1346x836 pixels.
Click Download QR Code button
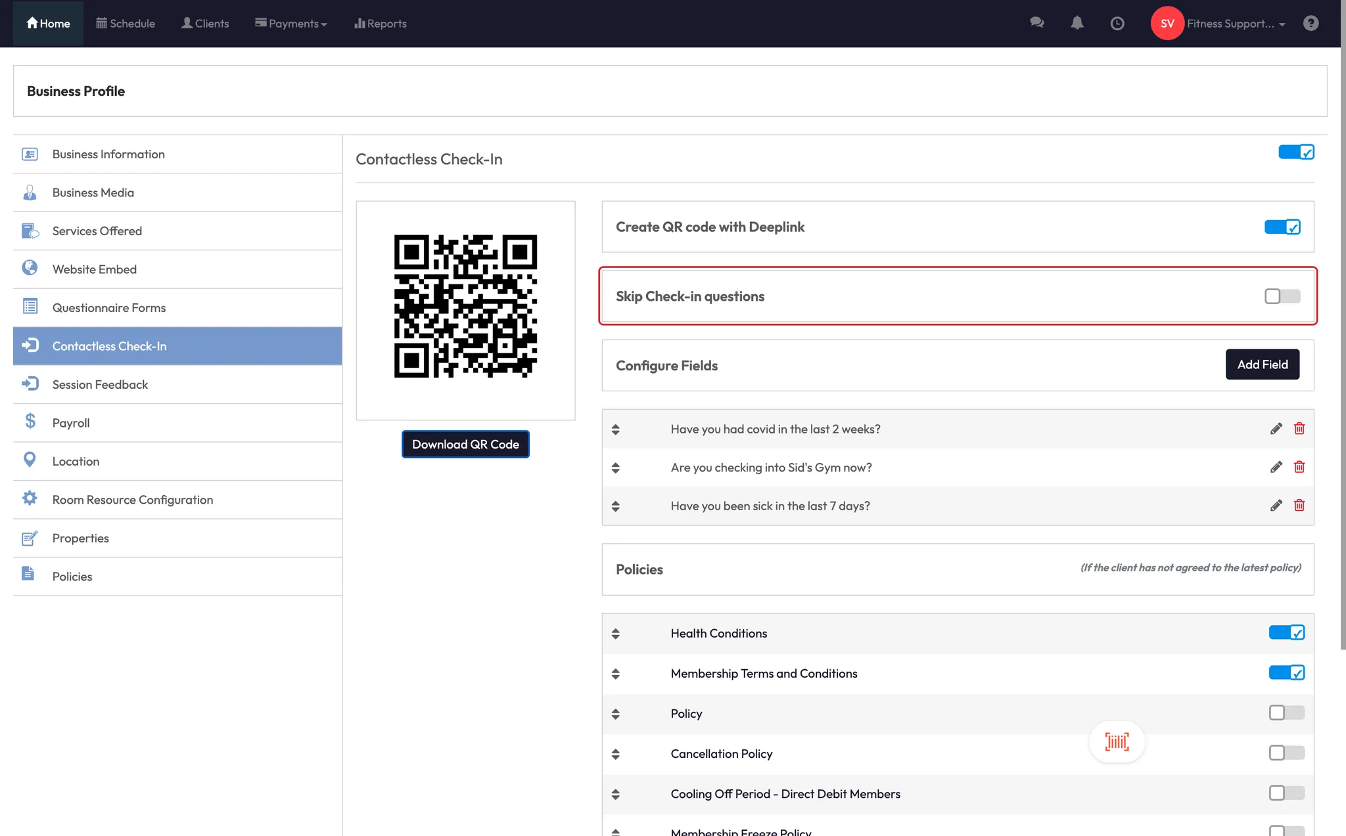[x=465, y=445]
